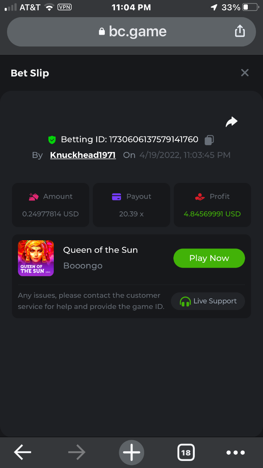
Task: Tap the share arrow icon on bet slip
Action: pyautogui.click(x=231, y=122)
